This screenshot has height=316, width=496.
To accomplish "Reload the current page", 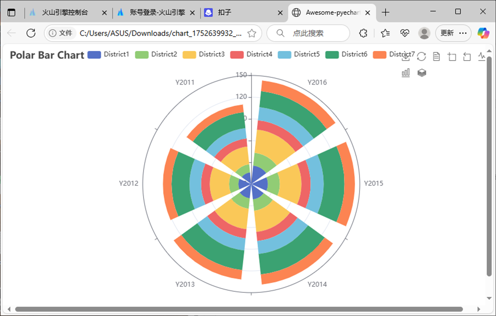I will pos(31,33).
